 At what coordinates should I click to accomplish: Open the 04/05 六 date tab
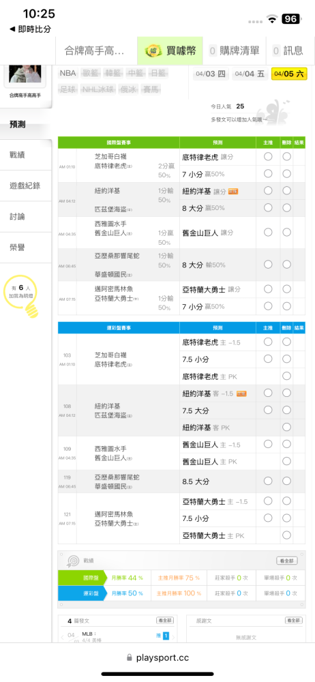click(x=289, y=74)
